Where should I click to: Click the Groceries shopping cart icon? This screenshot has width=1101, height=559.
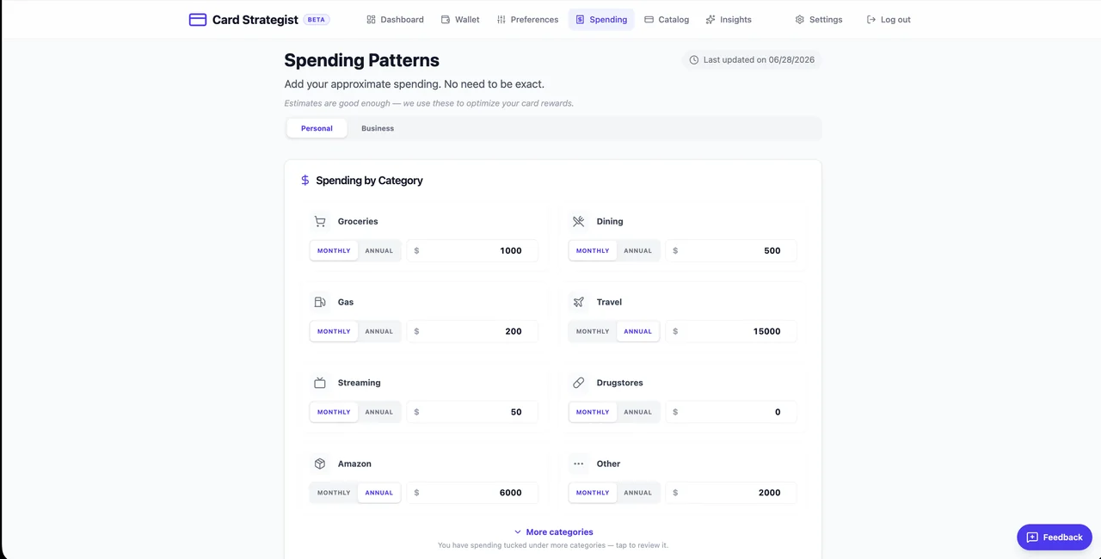[320, 222]
